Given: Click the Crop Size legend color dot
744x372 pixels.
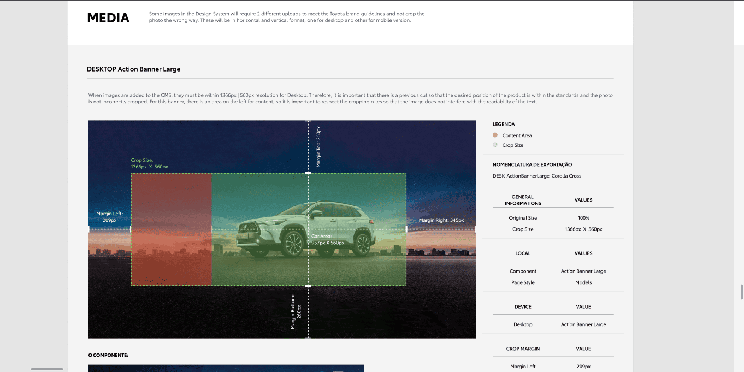Looking at the screenshot, I should click(495, 145).
